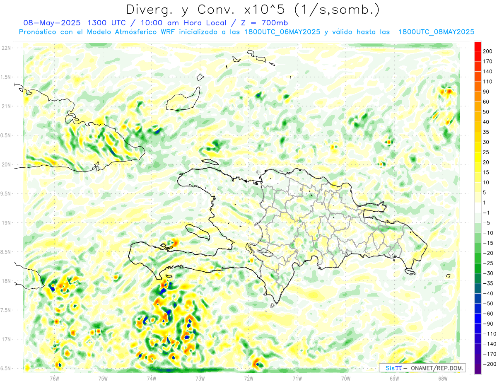Click the 21N latitude label
The image size is (497, 384).
point(6,106)
